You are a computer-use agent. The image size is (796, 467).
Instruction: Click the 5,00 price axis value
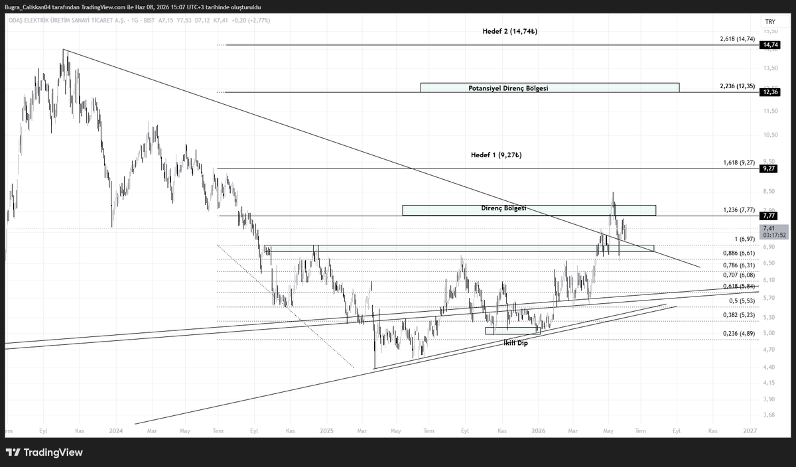point(769,333)
